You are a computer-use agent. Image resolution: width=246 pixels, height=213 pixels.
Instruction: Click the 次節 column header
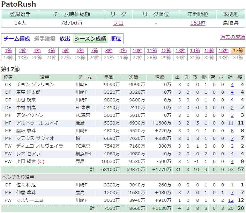134,77
